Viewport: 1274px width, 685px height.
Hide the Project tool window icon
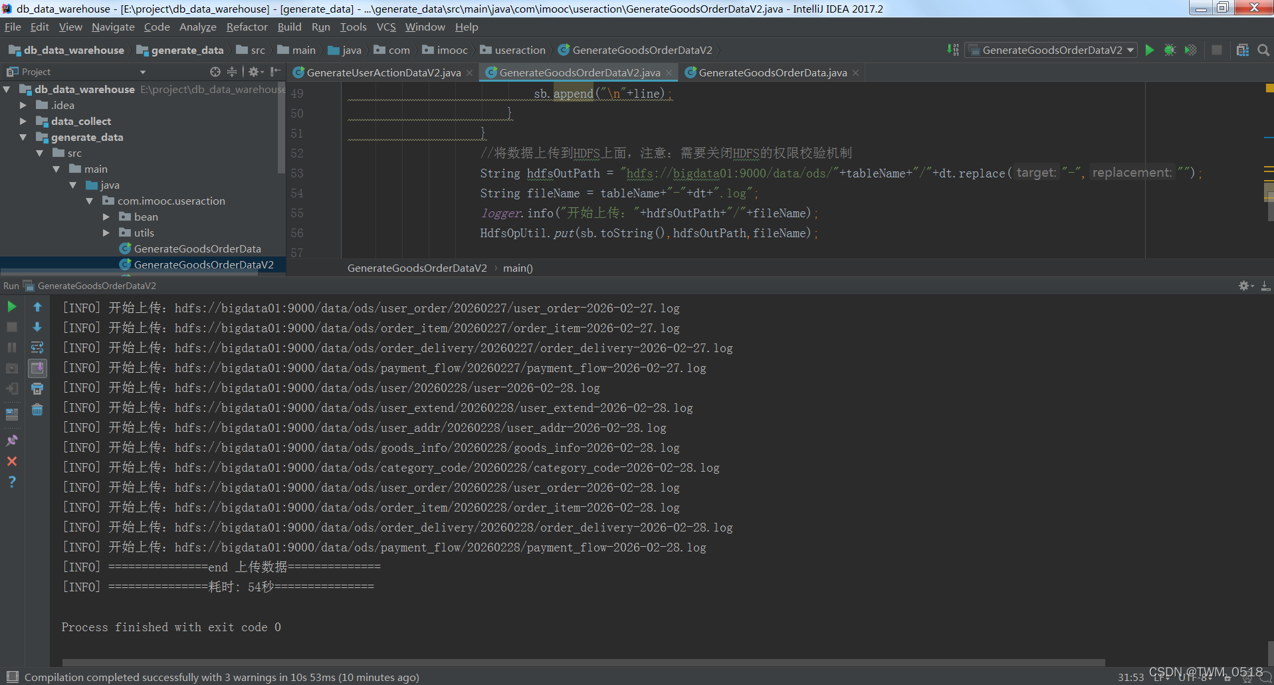point(275,72)
